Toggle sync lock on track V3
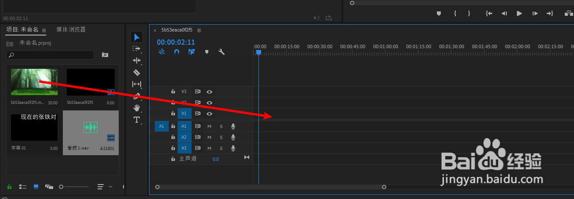The width and height of the screenshot is (574, 199). click(198, 92)
